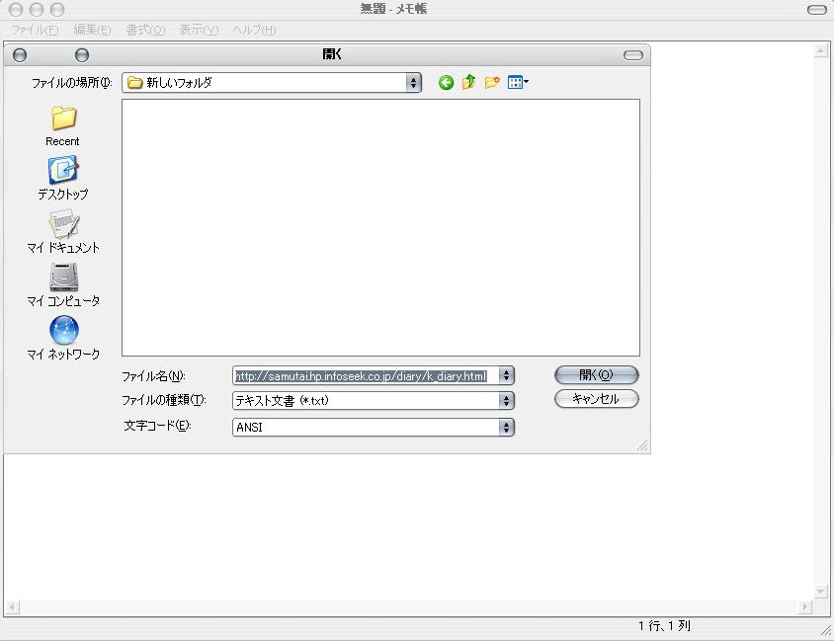This screenshot has width=834, height=641.
Task: Click the Cancel (キャンセル) button
Action: [596, 399]
